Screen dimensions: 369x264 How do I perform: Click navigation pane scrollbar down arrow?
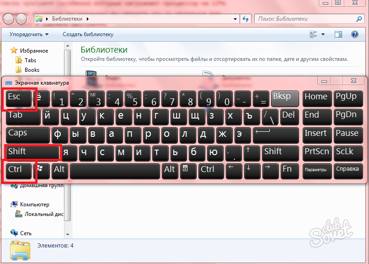click(68, 235)
